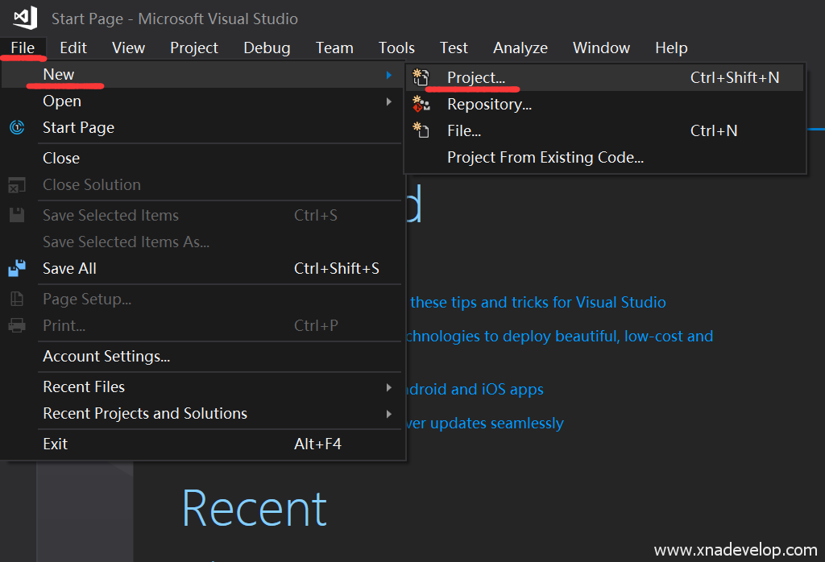The width and height of the screenshot is (825, 562).
Task: Expand the Open submenu arrow
Action: pyautogui.click(x=389, y=101)
